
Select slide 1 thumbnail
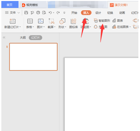pyautogui.click(x=33, y=57)
